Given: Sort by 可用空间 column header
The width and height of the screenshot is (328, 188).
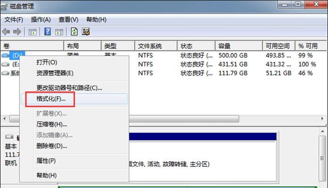Looking at the screenshot, I should pyautogui.click(x=279, y=46).
